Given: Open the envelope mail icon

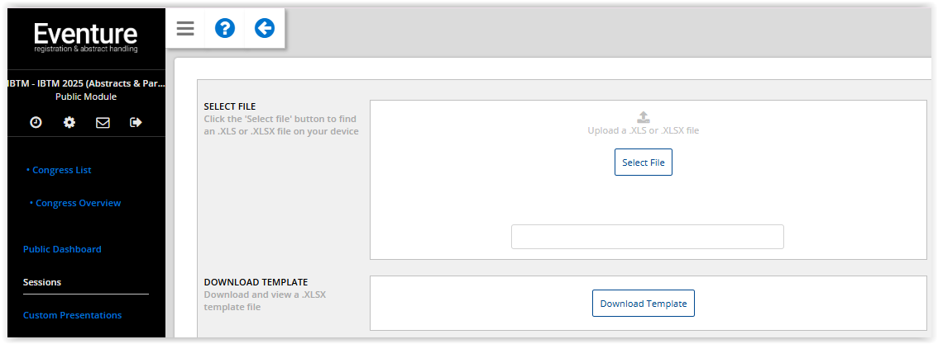Looking at the screenshot, I should pos(103,122).
